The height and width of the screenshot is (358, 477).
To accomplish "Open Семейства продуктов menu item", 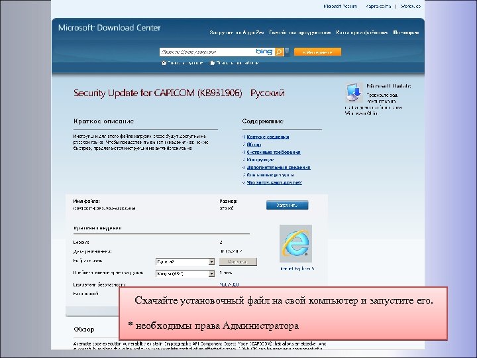I will pyautogui.click(x=300, y=32).
